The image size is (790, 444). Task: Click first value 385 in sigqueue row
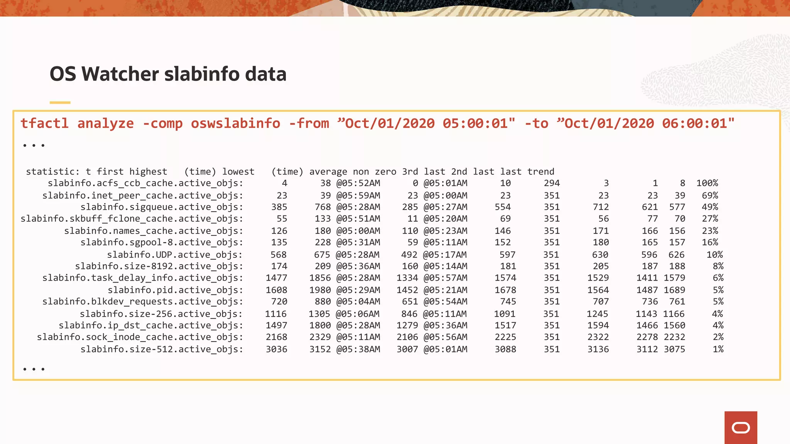pos(279,207)
